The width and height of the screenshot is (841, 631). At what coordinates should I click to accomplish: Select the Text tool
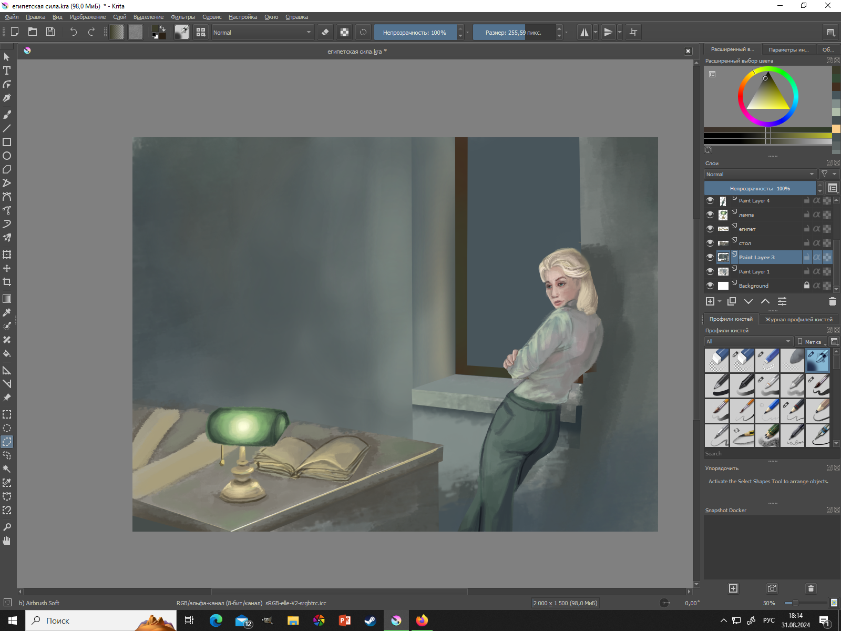coord(7,70)
